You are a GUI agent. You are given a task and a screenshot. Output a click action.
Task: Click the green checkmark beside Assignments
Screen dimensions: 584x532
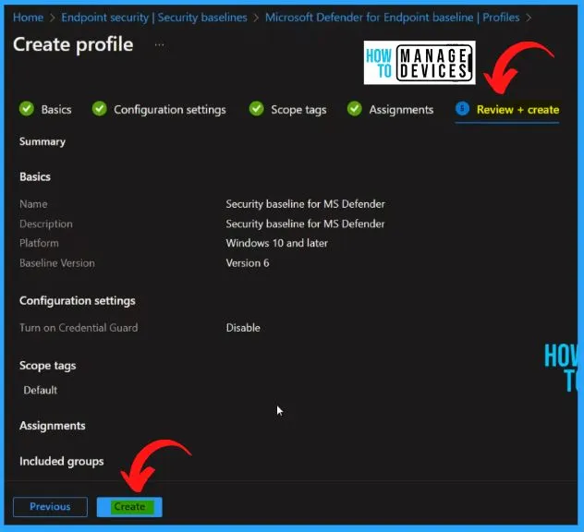355,109
